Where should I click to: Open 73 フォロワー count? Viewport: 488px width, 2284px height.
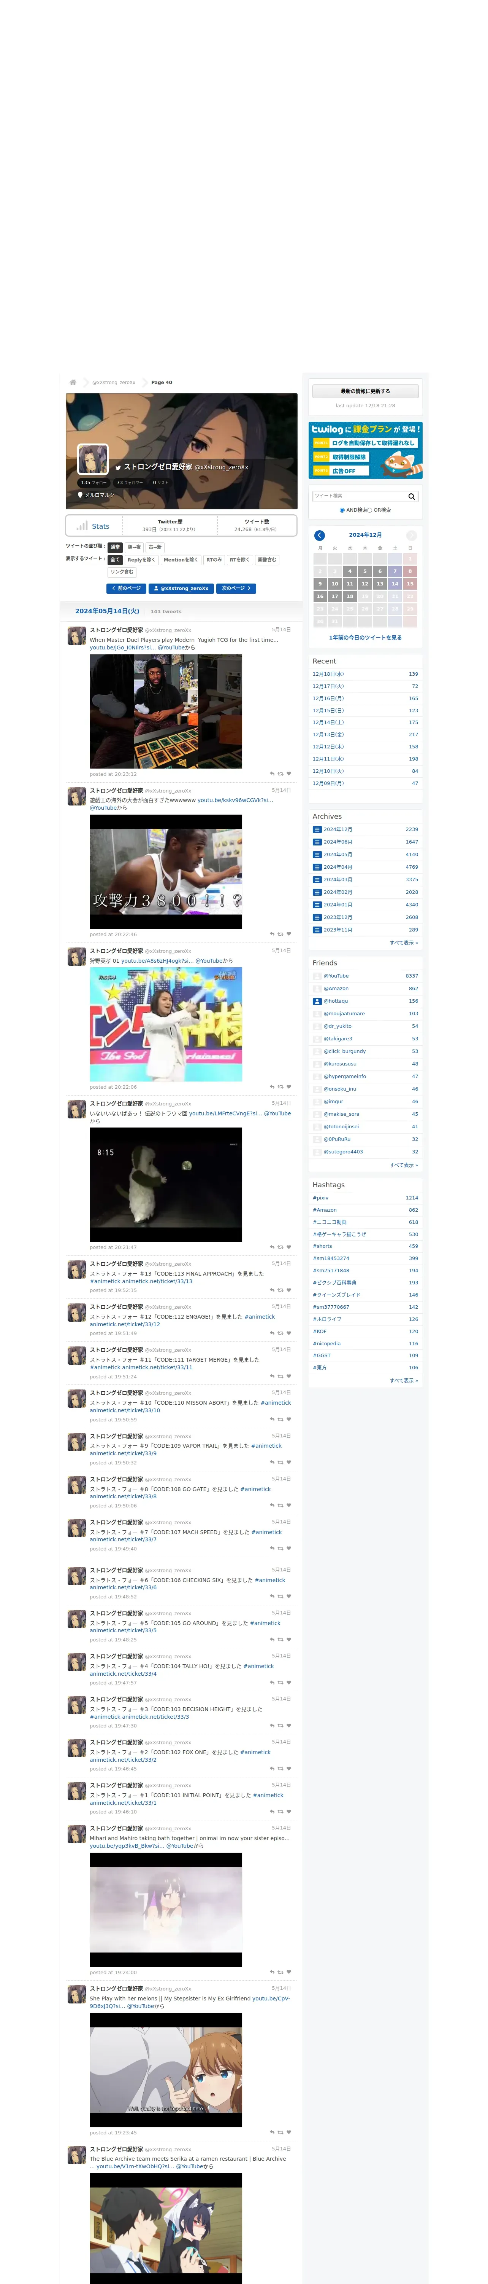click(129, 483)
